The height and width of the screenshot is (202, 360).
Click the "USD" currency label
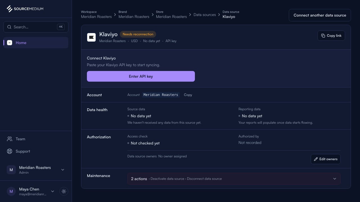[x=134, y=41]
